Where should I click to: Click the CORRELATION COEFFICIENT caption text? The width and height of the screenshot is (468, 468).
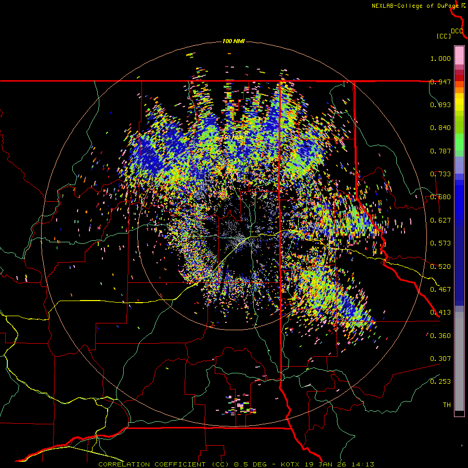tap(236, 464)
